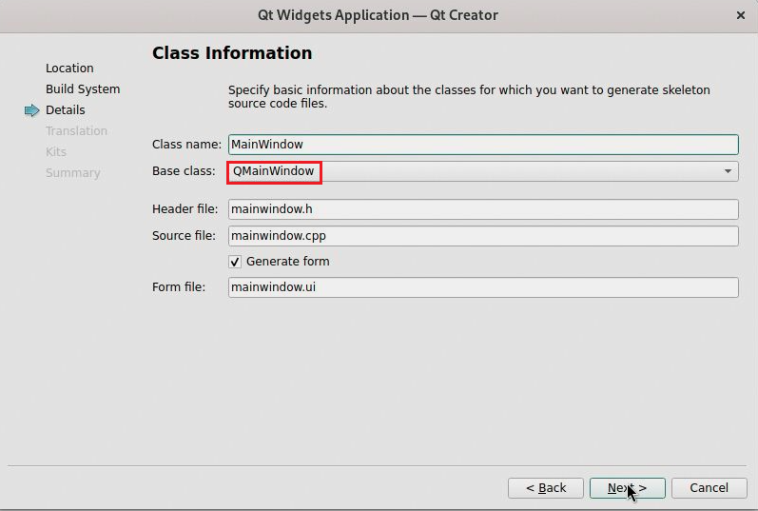Go to the next wizard page
This screenshot has width=758, height=511.
tap(627, 487)
